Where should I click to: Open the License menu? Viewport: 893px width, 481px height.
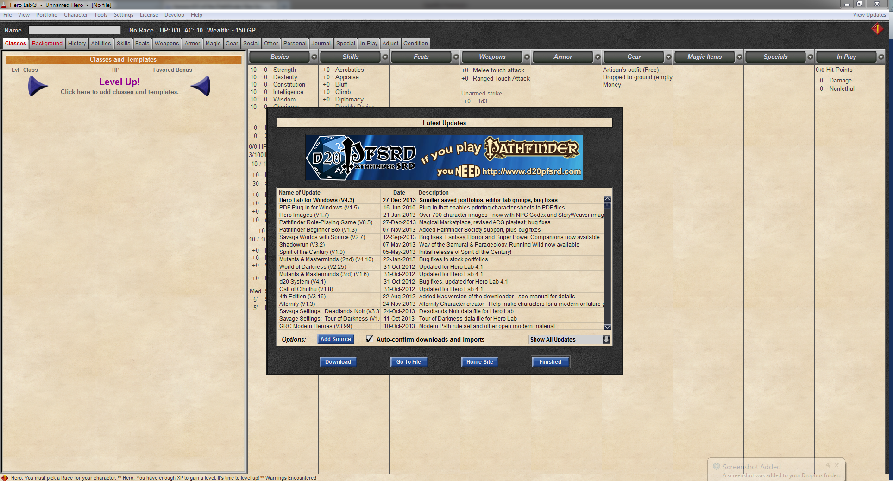tap(149, 15)
